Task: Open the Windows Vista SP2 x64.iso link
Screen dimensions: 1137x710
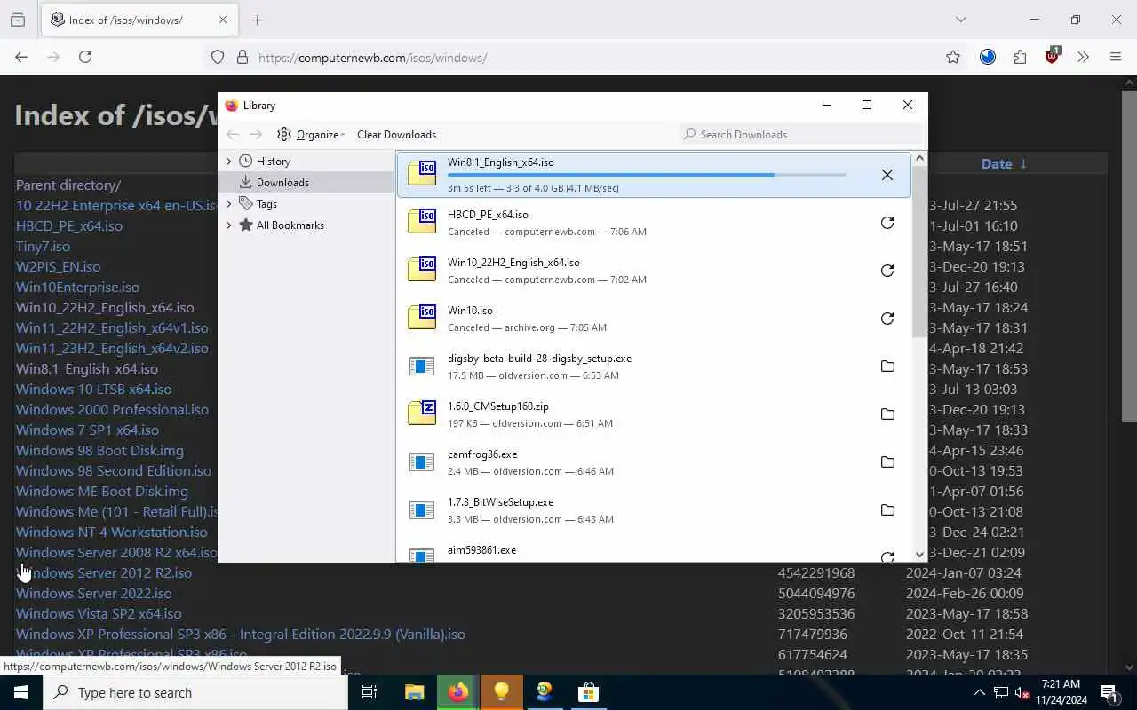Action: point(99,613)
